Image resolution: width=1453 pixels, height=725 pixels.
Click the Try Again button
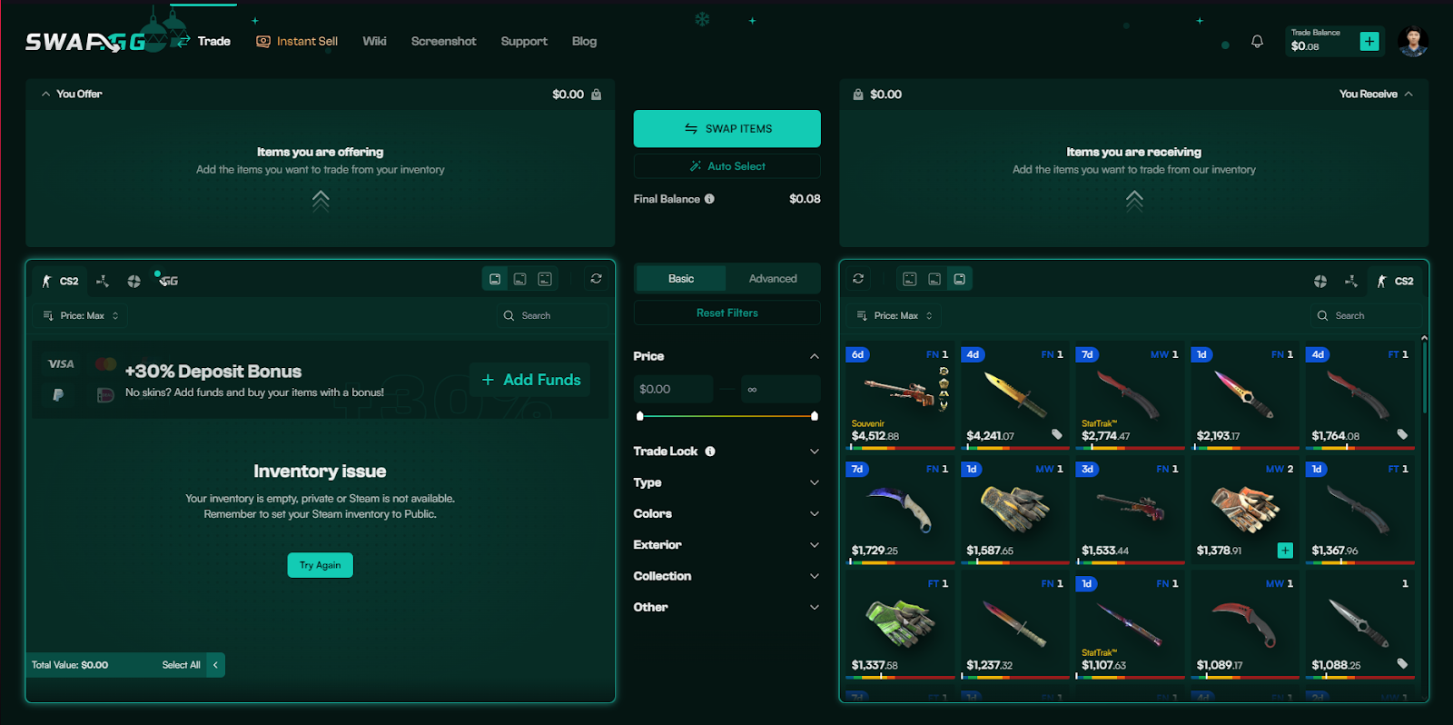click(x=320, y=565)
